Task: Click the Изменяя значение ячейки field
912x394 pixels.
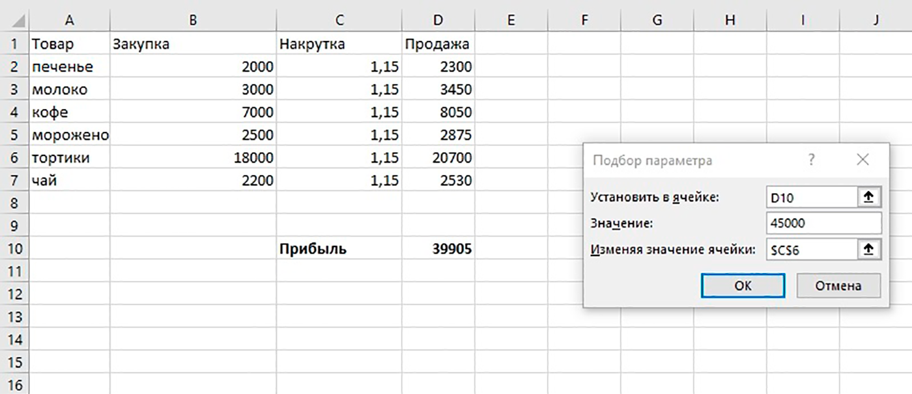Action: pyautogui.click(x=810, y=250)
